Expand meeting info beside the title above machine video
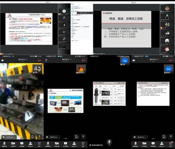The image size is (175, 149). click(27, 60)
